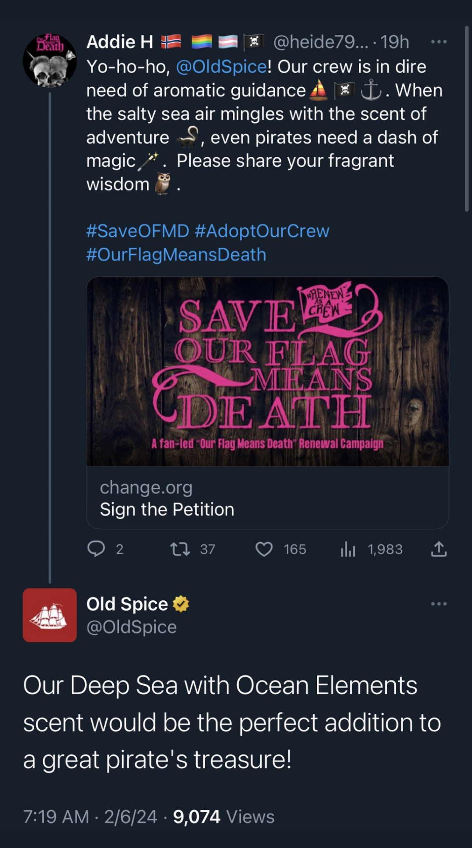This screenshot has height=848, width=472.
Task: Open the #SaveOFMD hashtag
Action: coord(137,231)
